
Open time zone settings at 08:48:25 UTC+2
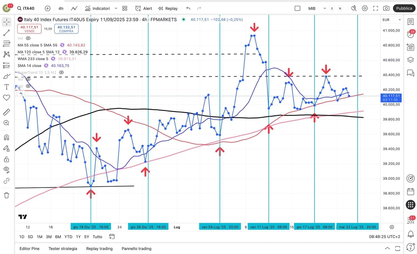[x=384, y=237]
